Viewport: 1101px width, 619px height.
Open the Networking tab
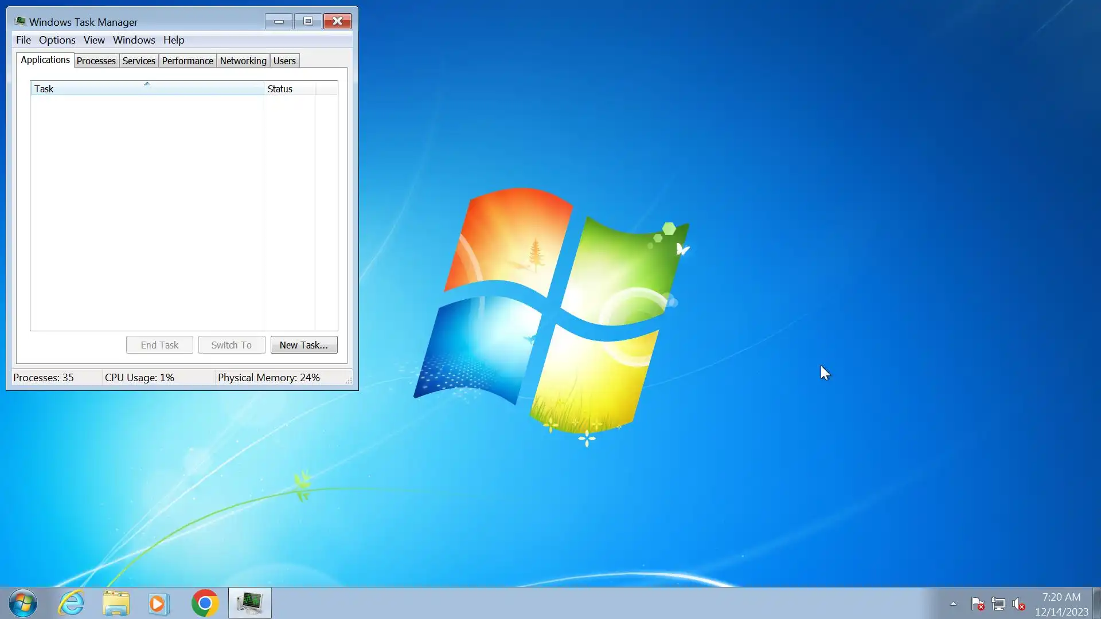pos(243,61)
